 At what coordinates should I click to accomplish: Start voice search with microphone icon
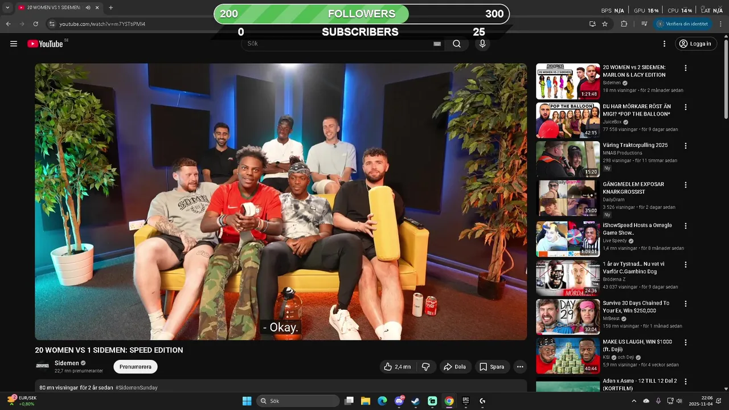pyautogui.click(x=482, y=44)
